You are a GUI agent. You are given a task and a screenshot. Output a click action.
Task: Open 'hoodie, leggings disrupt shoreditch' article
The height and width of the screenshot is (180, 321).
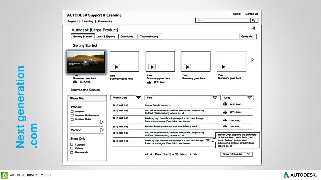pyautogui.click(x=171, y=126)
